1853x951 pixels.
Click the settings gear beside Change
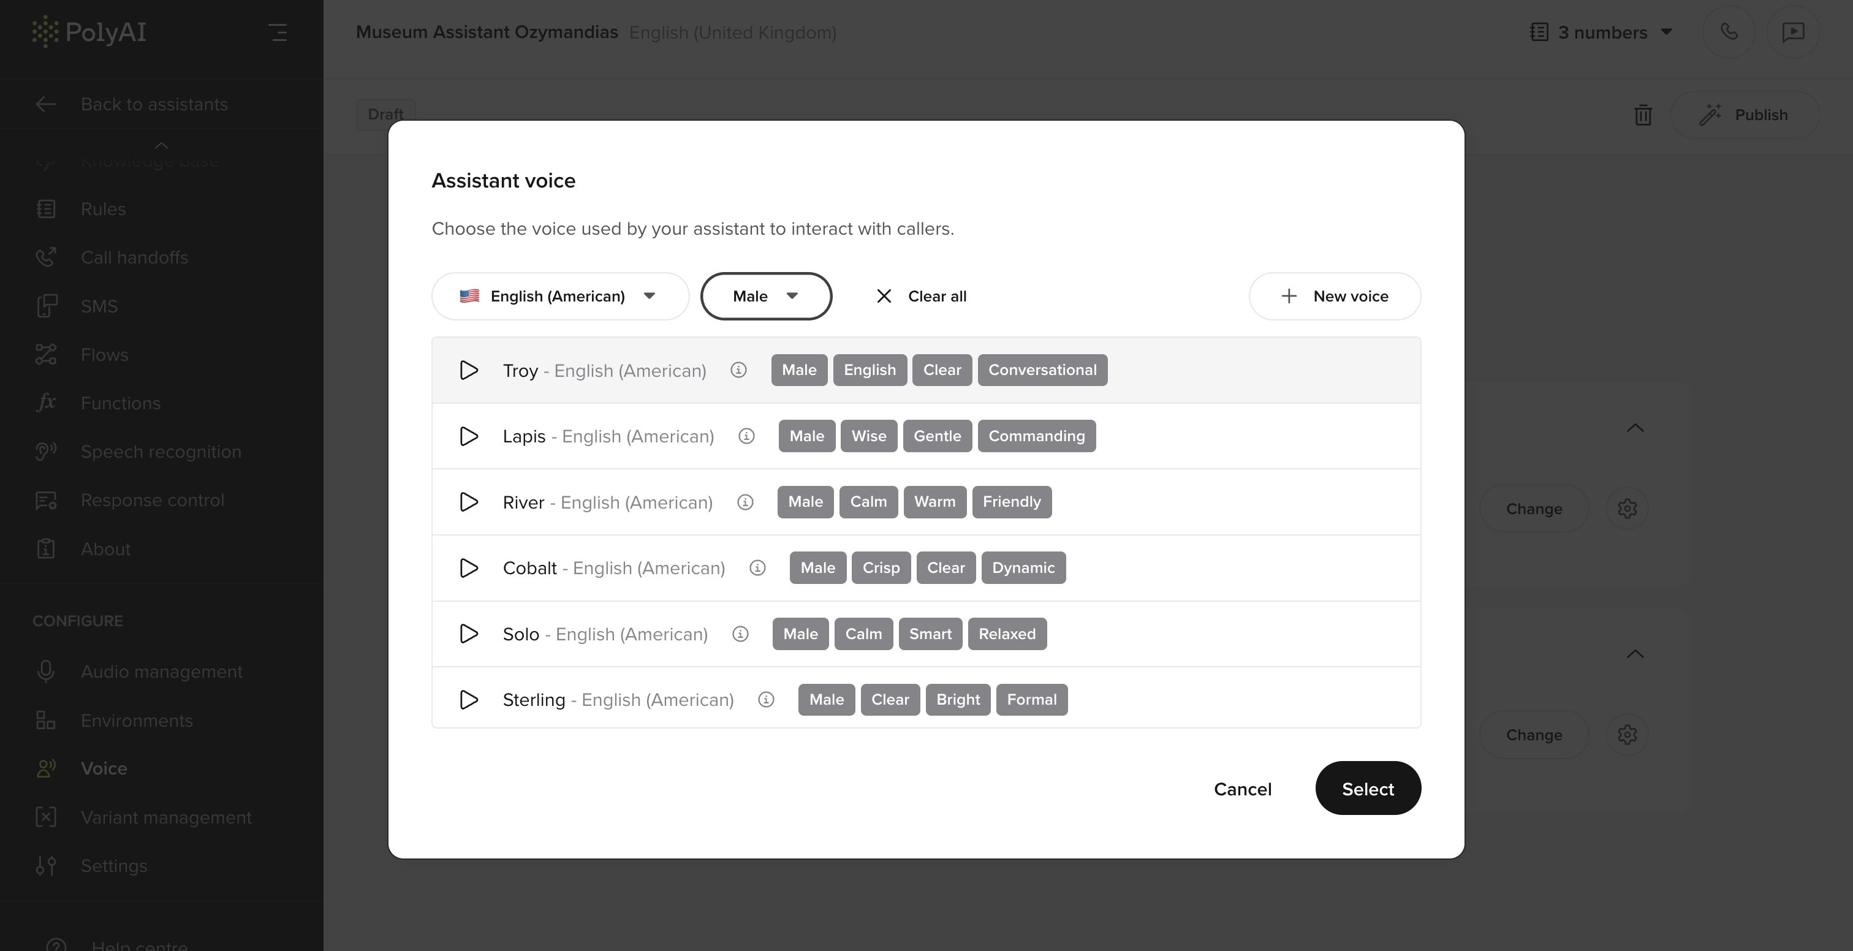tap(1628, 509)
